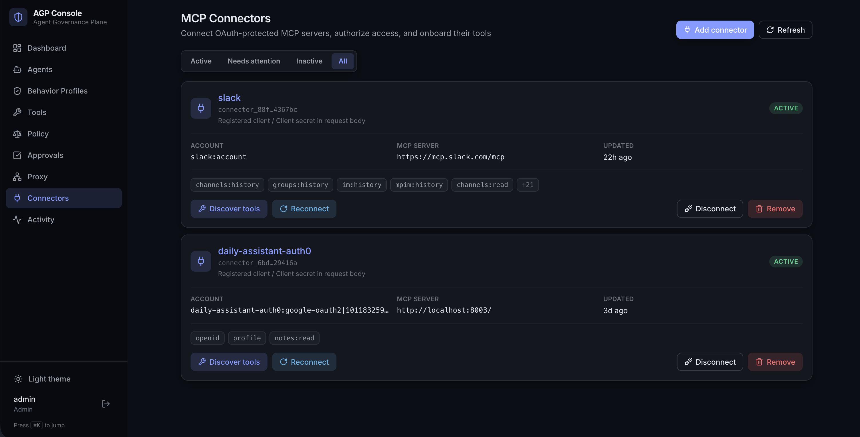
Task: Click the openid scope chip
Action: [207, 338]
